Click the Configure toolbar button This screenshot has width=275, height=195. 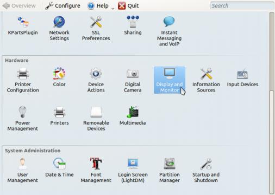pos(62,6)
